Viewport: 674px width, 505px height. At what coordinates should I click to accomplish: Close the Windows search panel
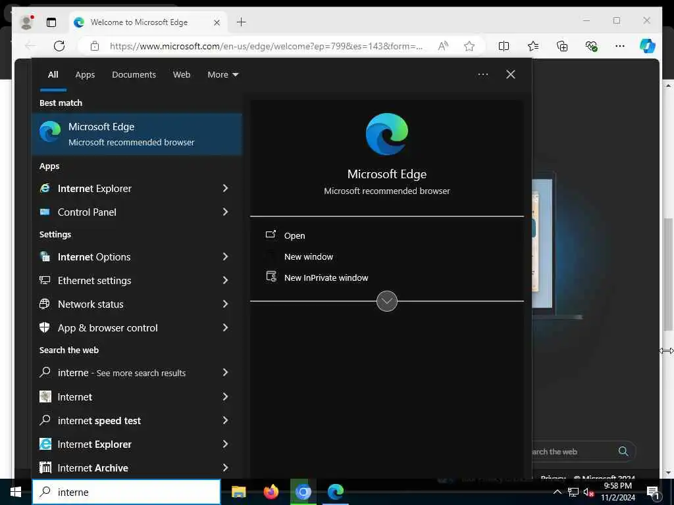[511, 75]
